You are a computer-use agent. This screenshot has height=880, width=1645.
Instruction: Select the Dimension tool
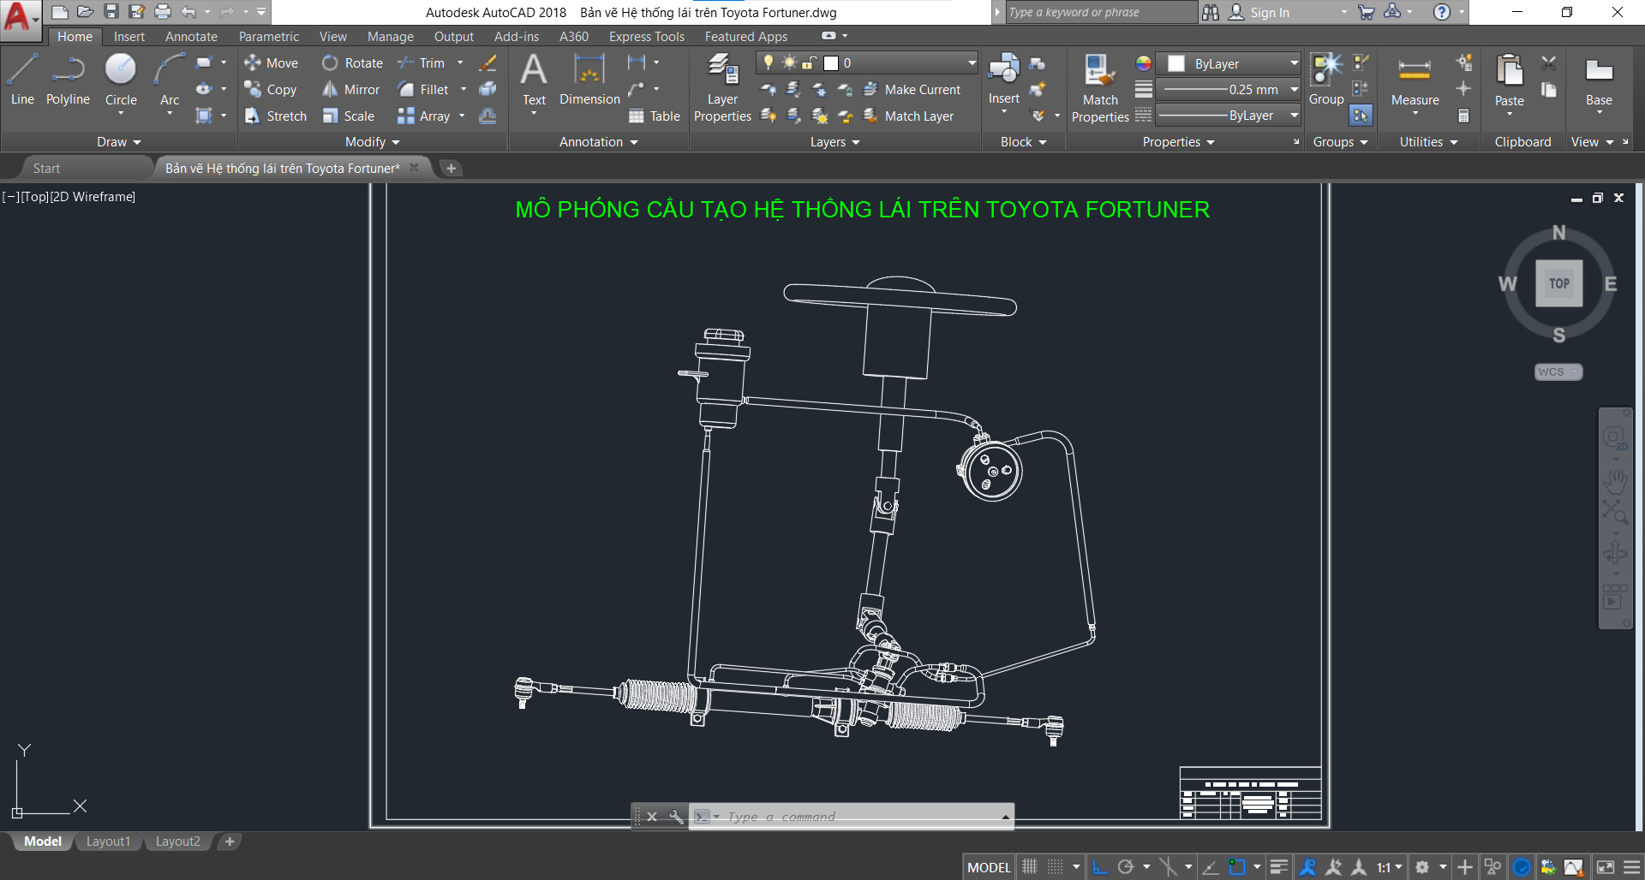(589, 80)
